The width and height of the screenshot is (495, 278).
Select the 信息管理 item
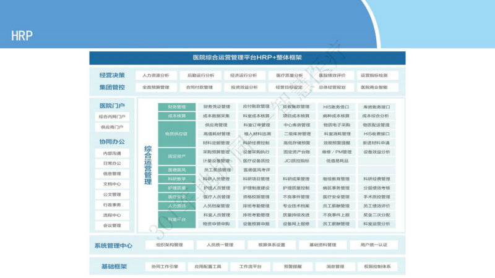[112, 174]
